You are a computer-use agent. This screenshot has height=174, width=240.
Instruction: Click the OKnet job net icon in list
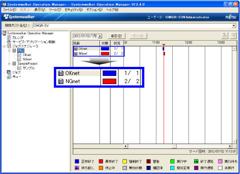(x=76, y=49)
